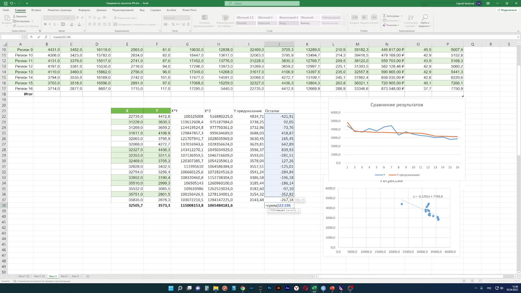Click the Insert cells (Вставить) icon
This screenshot has width=521, height=293.
point(354,17)
